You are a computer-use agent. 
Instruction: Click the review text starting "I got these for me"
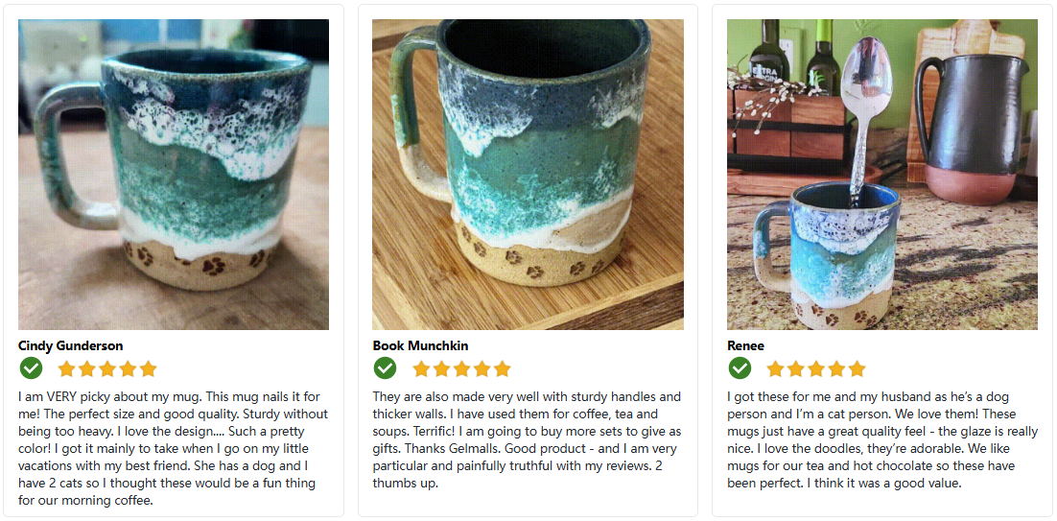point(881,439)
